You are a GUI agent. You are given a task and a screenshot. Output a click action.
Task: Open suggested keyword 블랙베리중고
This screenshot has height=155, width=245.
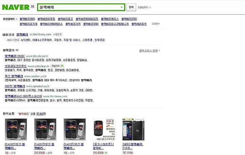tap(65, 19)
